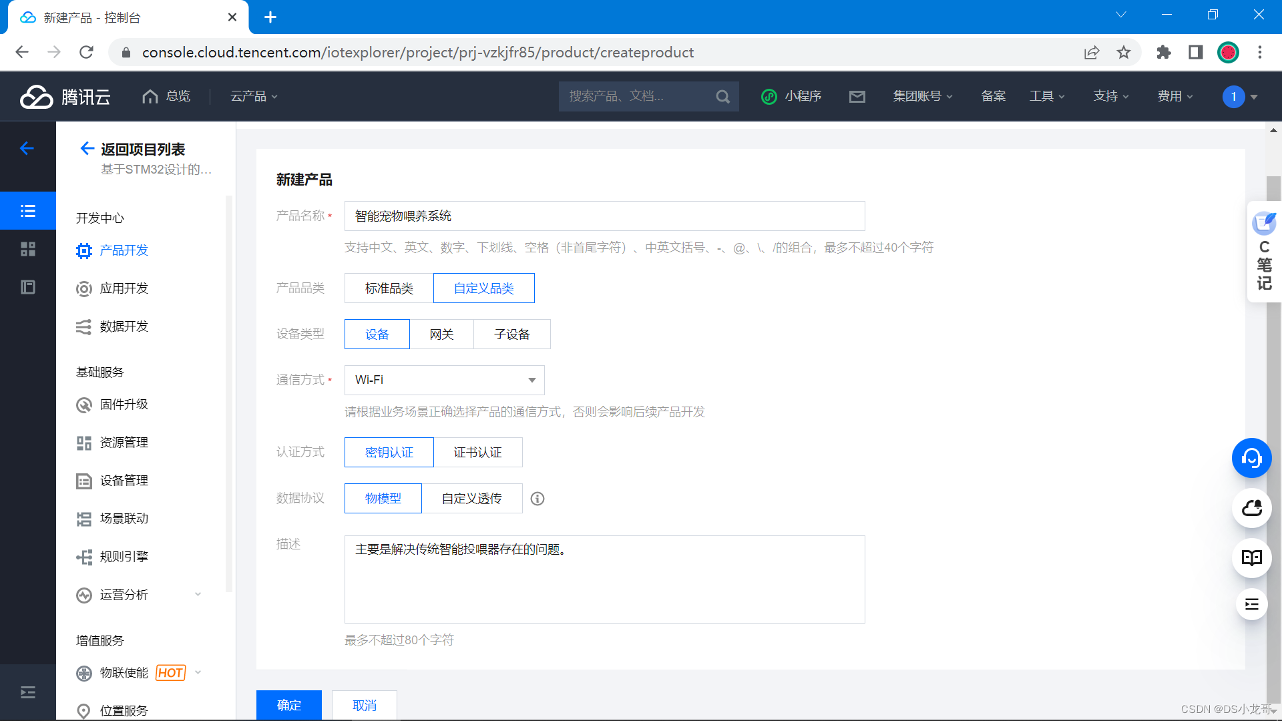The width and height of the screenshot is (1282, 721).
Task: Open 应用开发 in sidebar
Action: pyautogui.click(x=112, y=288)
